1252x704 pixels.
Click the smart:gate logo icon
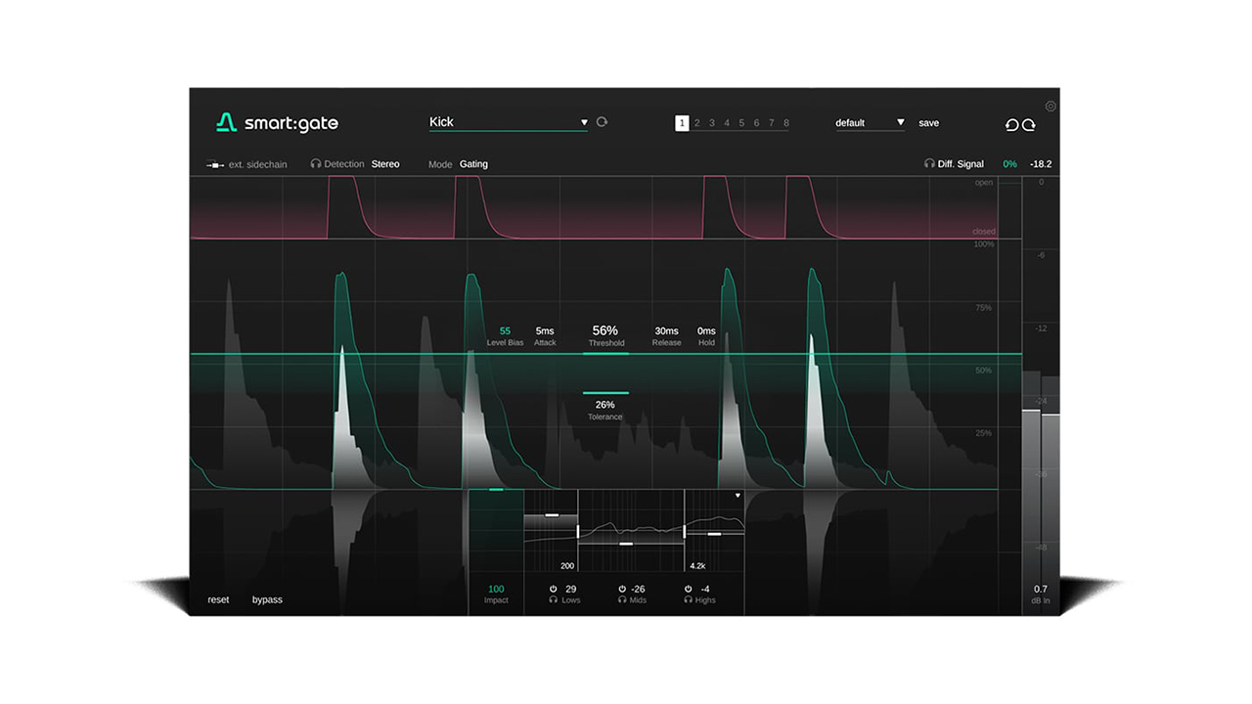click(227, 122)
